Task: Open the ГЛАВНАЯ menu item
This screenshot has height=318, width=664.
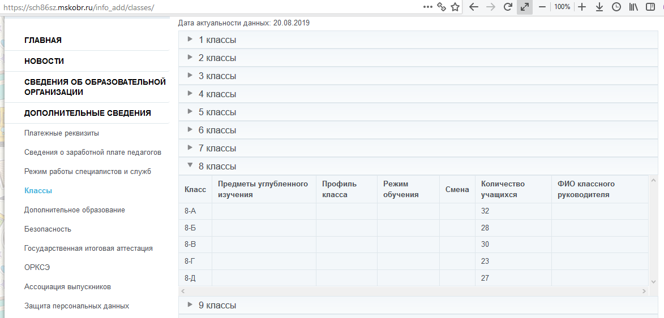Action: [43, 41]
